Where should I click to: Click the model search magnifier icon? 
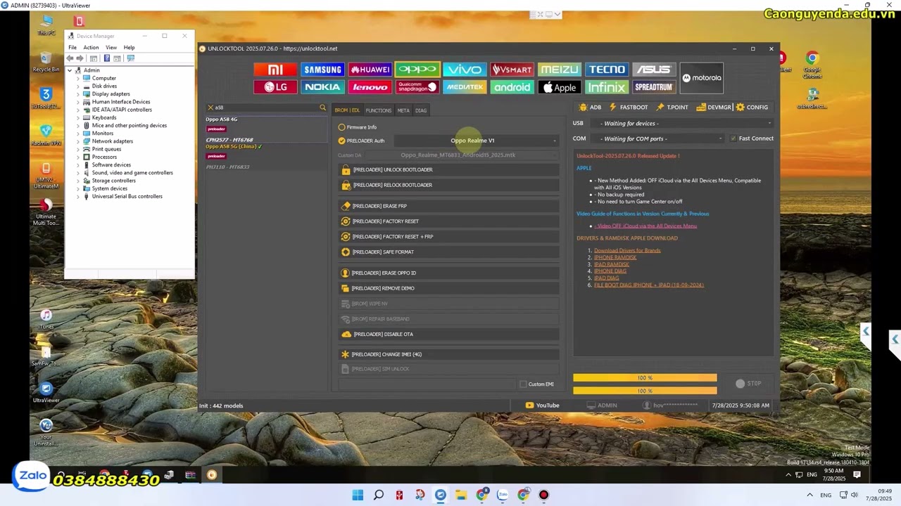[323, 108]
